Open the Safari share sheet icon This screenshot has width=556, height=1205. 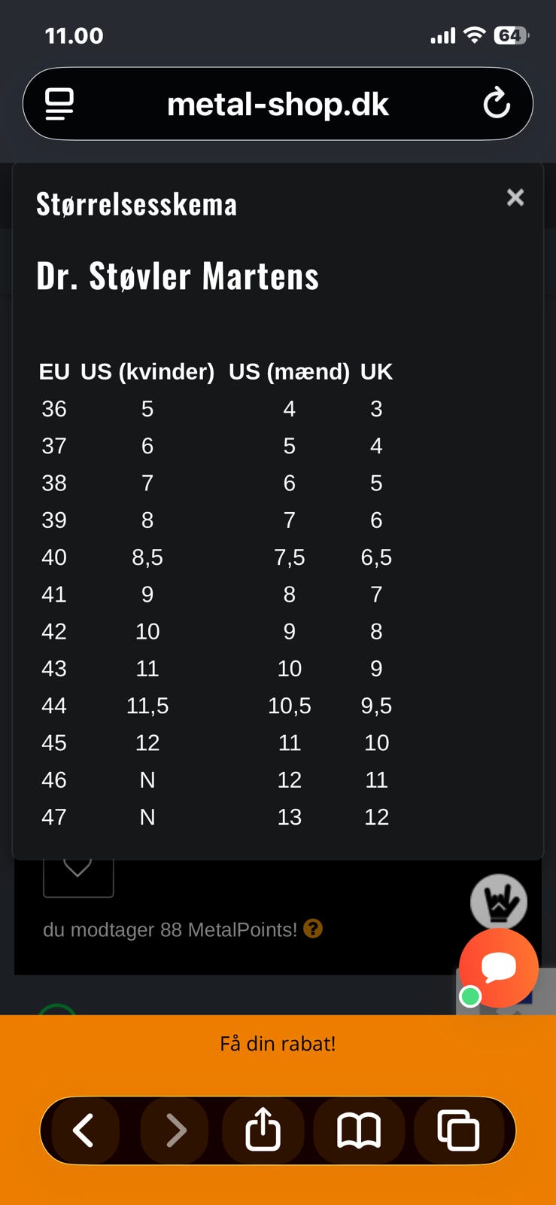point(263,1130)
